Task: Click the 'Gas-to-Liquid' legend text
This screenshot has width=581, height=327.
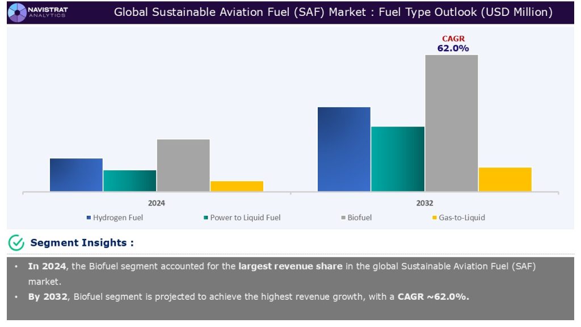Action: tap(462, 217)
